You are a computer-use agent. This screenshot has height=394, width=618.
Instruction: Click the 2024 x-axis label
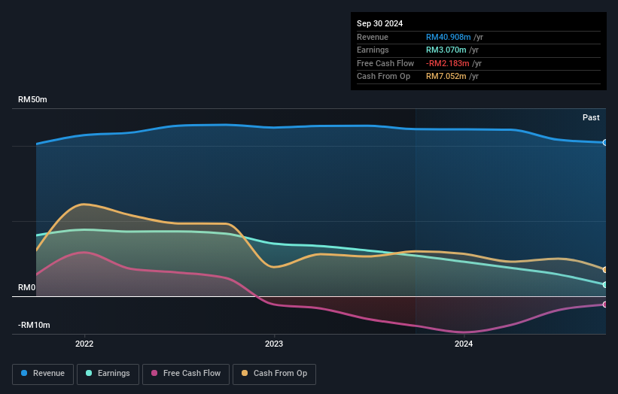click(464, 344)
